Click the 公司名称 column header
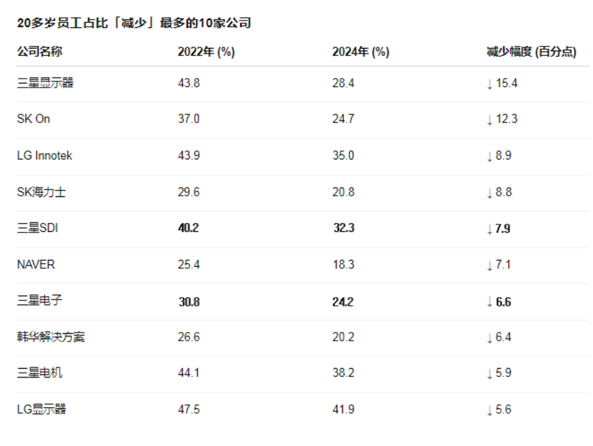 (x=40, y=51)
